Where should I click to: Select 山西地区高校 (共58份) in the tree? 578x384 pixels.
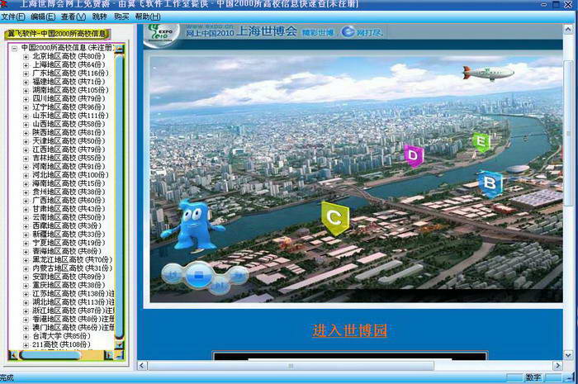tap(69, 124)
